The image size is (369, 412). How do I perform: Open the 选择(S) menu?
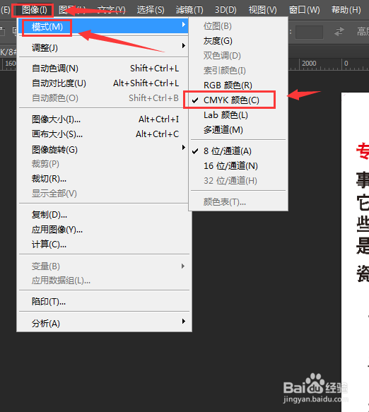[151, 10]
